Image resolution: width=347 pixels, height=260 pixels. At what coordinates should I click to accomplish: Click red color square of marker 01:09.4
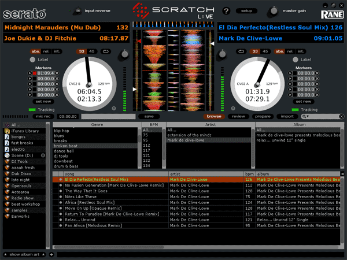tap(35, 73)
